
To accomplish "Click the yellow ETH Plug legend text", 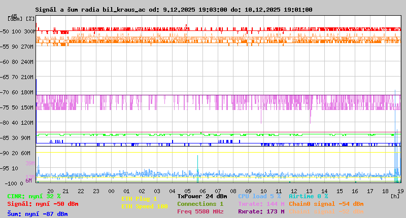I will 139,199.
